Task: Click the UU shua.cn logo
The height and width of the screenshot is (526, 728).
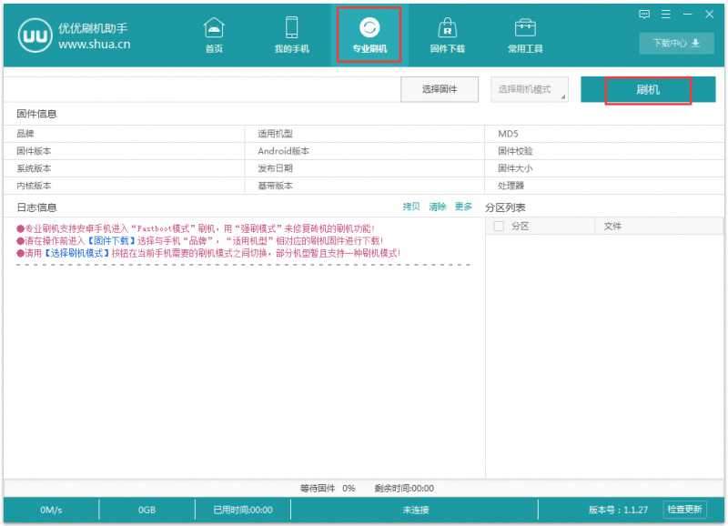Action: pyautogui.click(x=36, y=34)
